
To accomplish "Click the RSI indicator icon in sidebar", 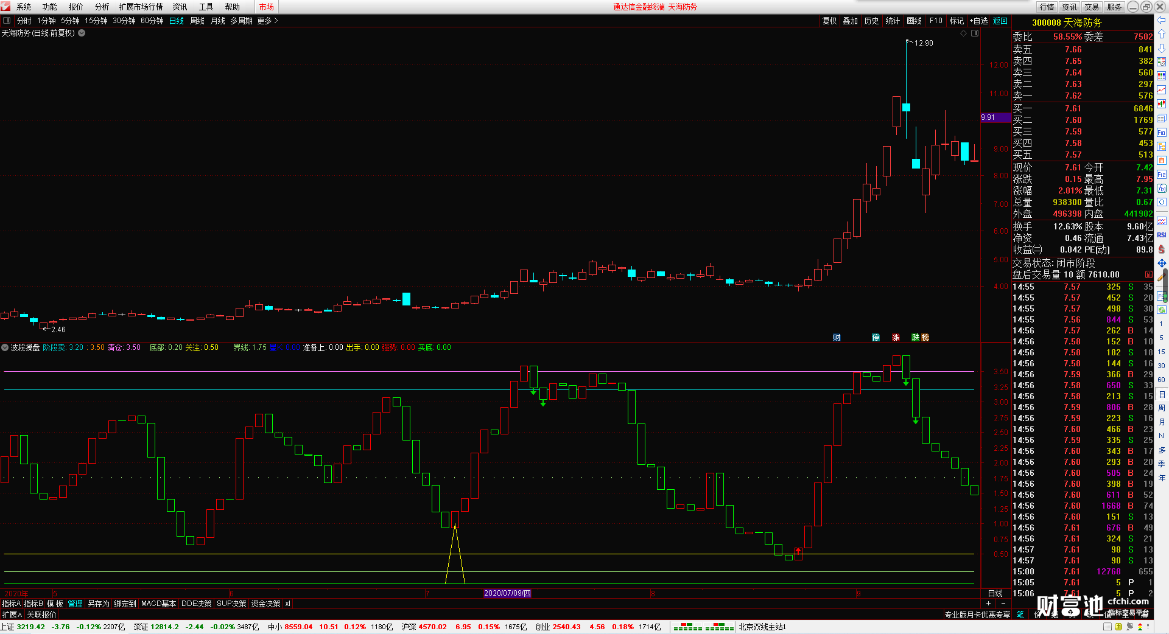I will pos(1162,235).
